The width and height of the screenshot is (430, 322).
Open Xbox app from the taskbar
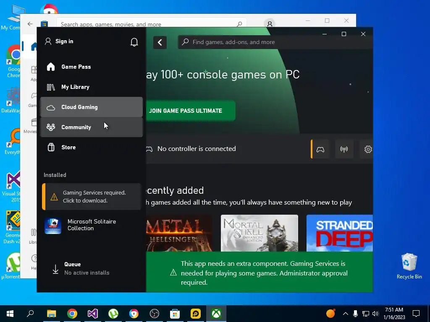[x=216, y=314]
